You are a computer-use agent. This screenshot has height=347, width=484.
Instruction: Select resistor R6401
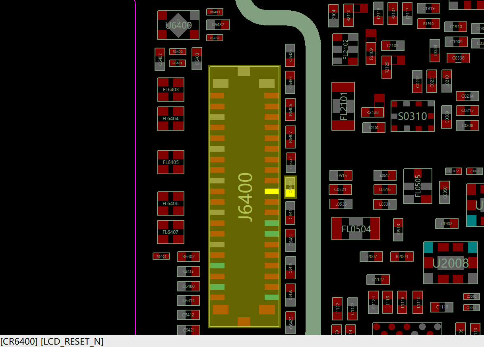pos(178,63)
